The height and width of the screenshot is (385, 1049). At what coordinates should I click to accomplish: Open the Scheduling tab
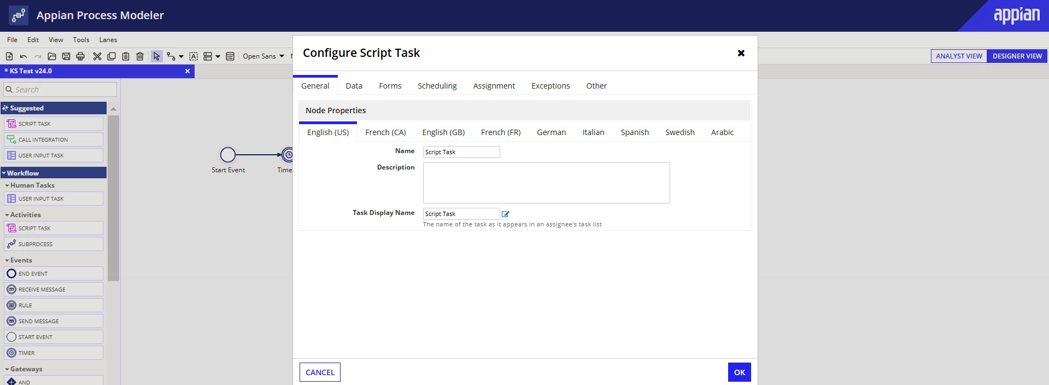(437, 86)
